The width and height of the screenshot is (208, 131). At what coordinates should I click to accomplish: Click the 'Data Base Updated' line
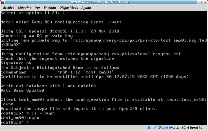click(22, 90)
